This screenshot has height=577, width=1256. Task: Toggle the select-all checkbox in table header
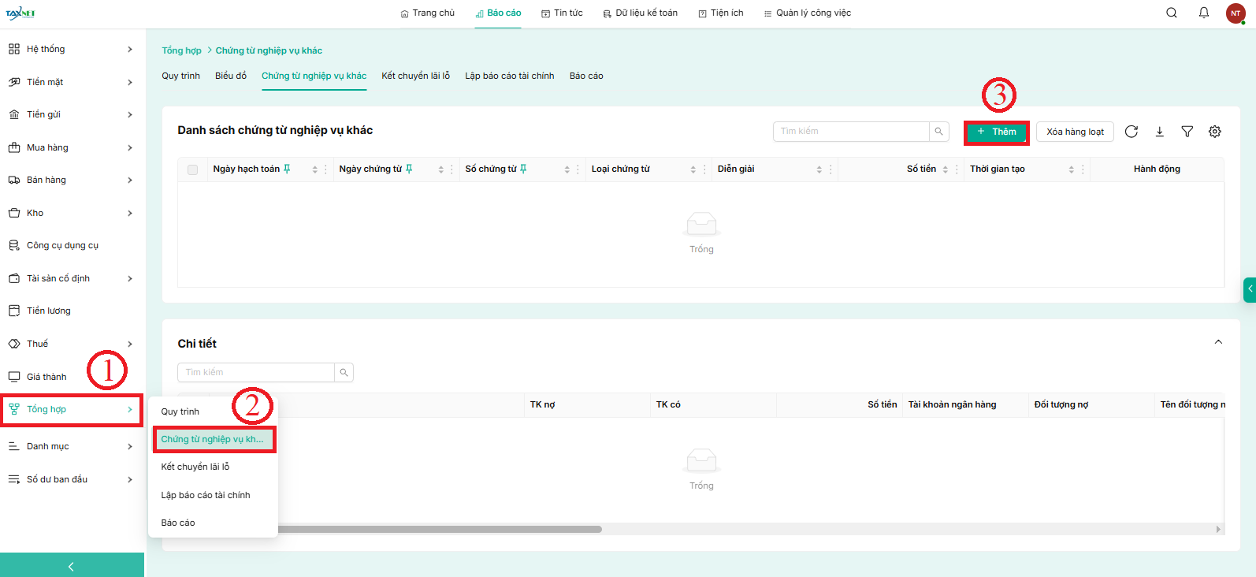coord(193,169)
